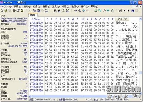Click cylinder count value 1044
This screenshot has height=102, width=143.
[x=25, y=50]
